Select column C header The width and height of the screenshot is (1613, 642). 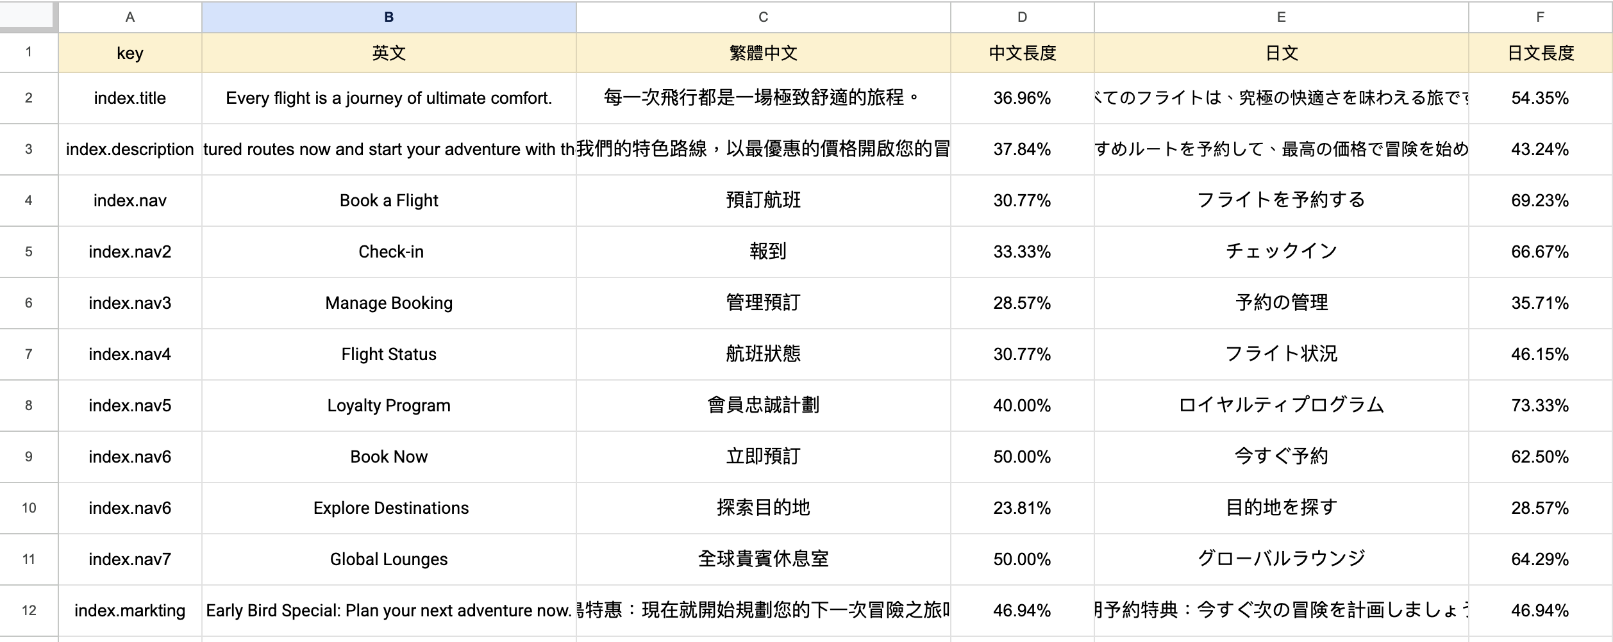[x=763, y=17]
